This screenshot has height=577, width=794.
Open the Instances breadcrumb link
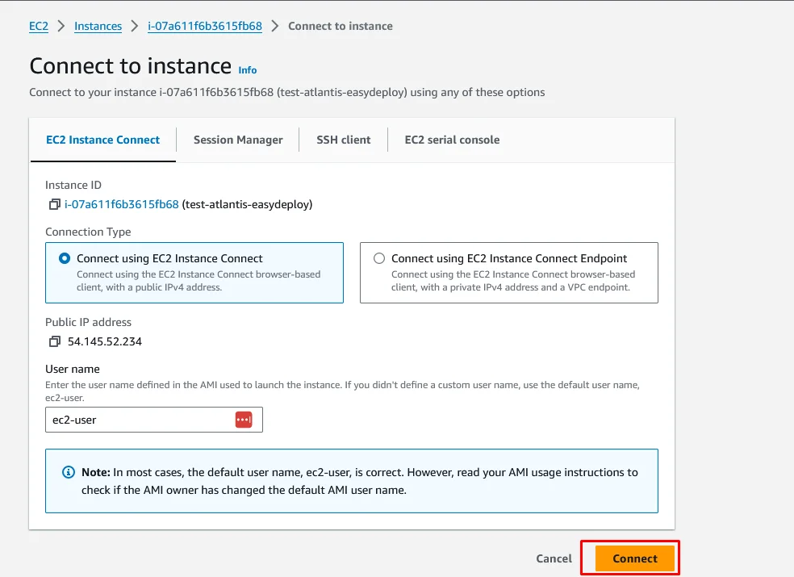pyautogui.click(x=98, y=26)
